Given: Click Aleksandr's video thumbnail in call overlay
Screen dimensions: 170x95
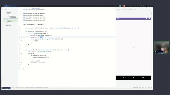Looking at the screenshot, I should pyautogui.click(x=161, y=47).
